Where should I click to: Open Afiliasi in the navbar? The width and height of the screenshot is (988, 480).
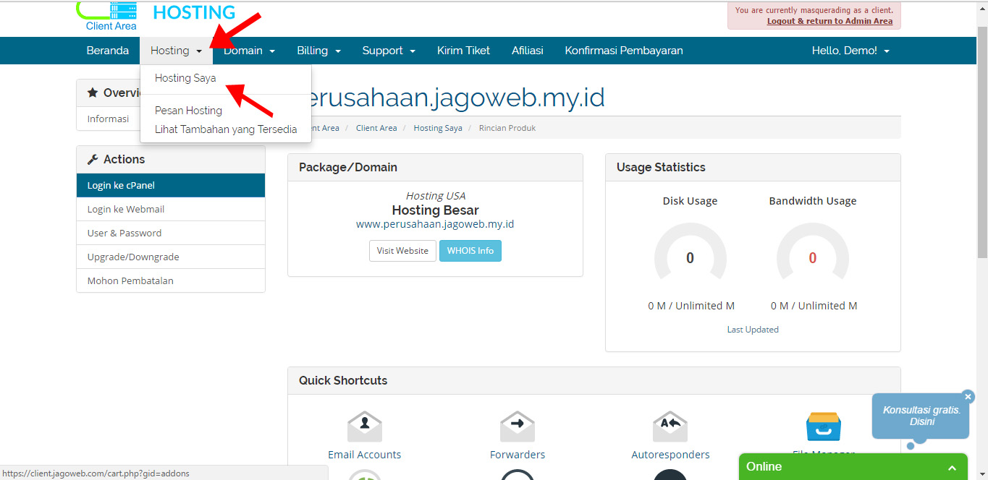(528, 51)
